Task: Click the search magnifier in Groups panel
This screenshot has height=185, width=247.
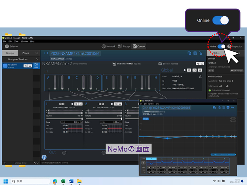Action: coord(37,53)
